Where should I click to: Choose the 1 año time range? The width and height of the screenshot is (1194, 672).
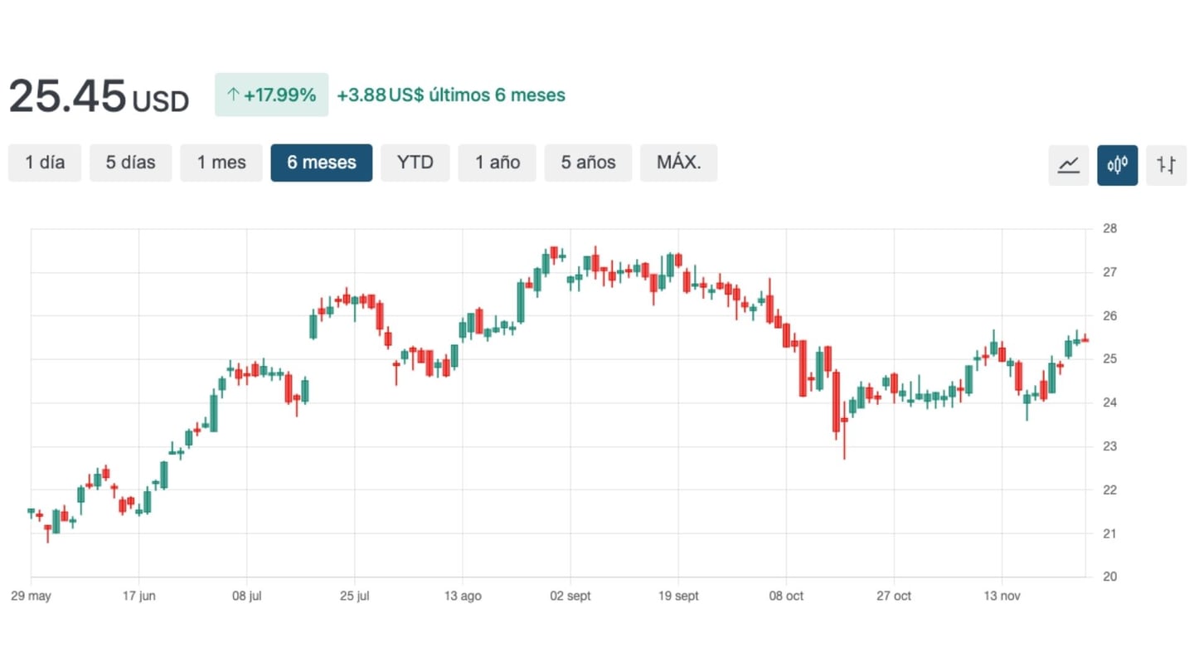(x=497, y=163)
